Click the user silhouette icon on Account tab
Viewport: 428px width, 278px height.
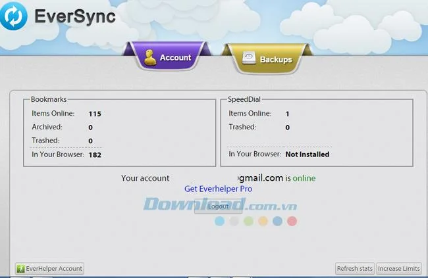[x=150, y=58]
